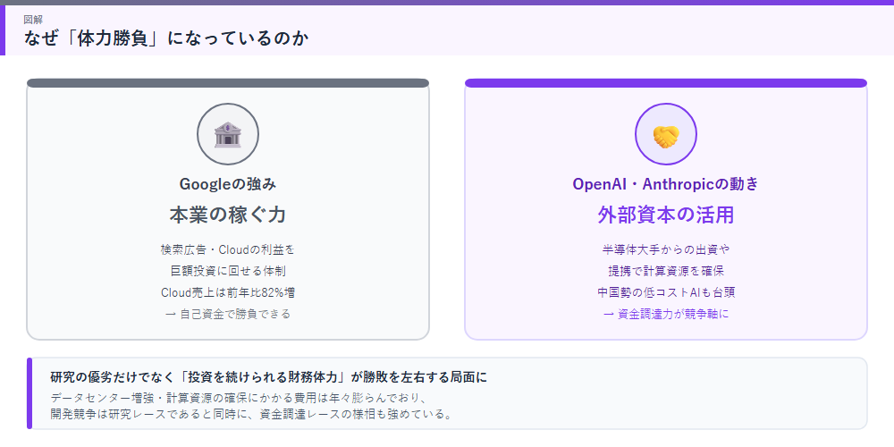This screenshot has width=894, height=447.
Task: Select 'OpenAI・Anthropicの動き' heading
Action: coord(665,183)
